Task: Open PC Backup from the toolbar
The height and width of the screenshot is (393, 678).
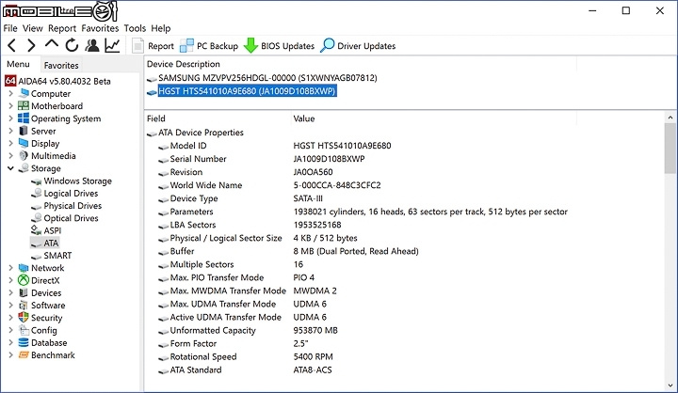Action: tap(209, 46)
